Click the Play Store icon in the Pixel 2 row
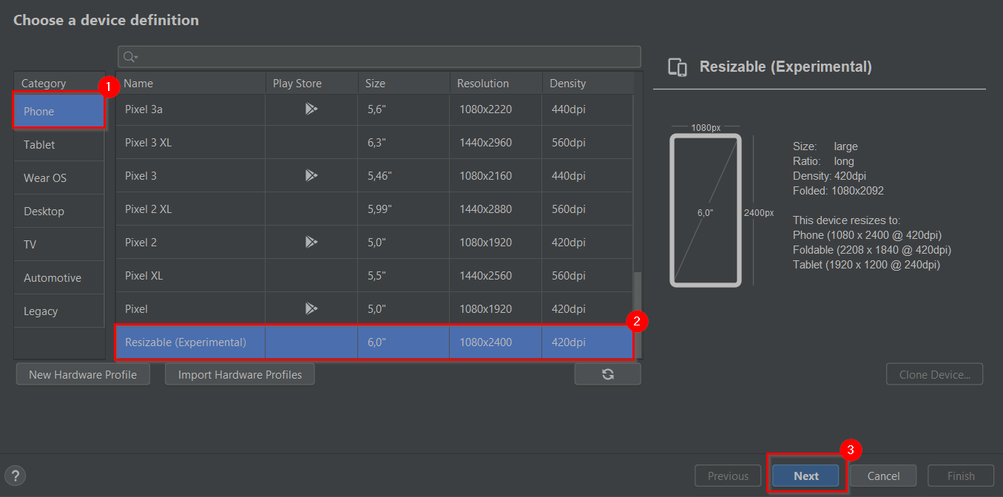This screenshot has height=497, width=1003. point(311,243)
